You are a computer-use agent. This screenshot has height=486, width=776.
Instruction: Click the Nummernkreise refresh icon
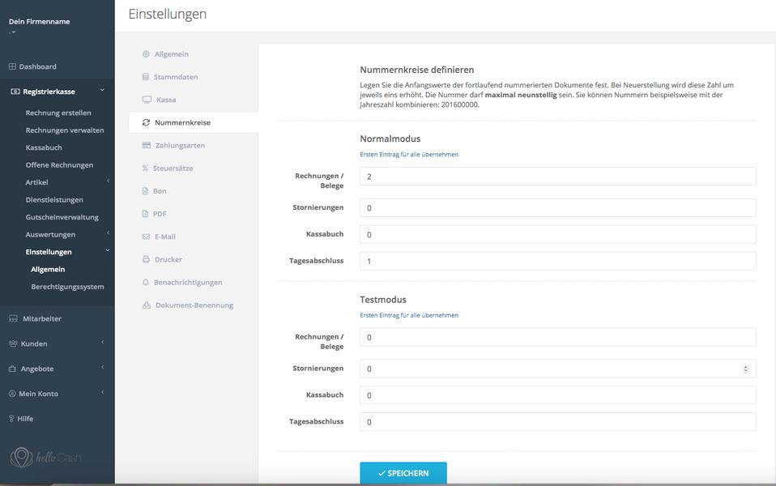[x=146, y=122]
